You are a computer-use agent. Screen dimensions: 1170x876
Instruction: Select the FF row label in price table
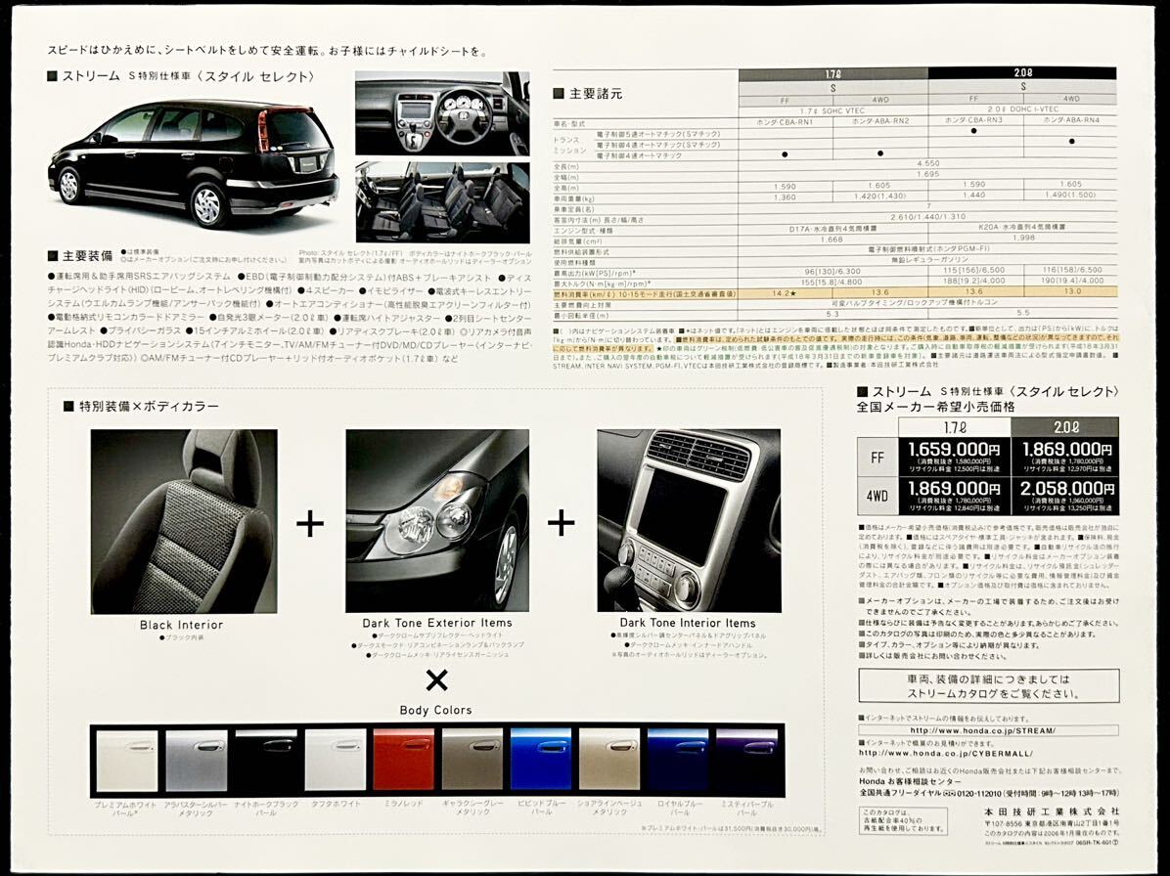[877, 457]
